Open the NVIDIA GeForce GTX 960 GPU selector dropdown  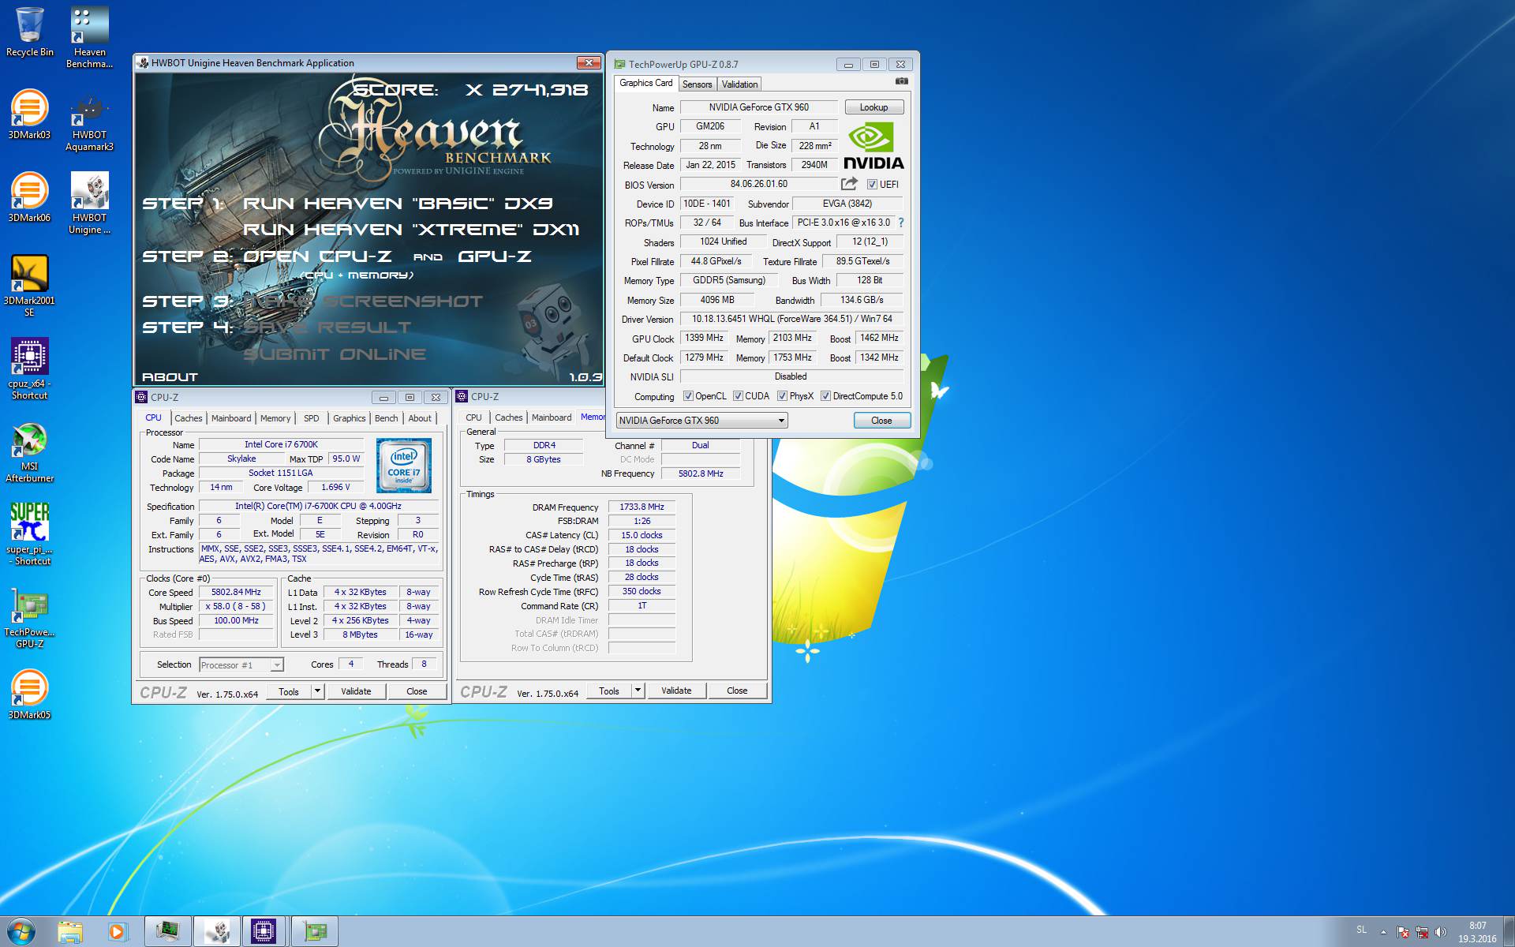click(701, 421)
